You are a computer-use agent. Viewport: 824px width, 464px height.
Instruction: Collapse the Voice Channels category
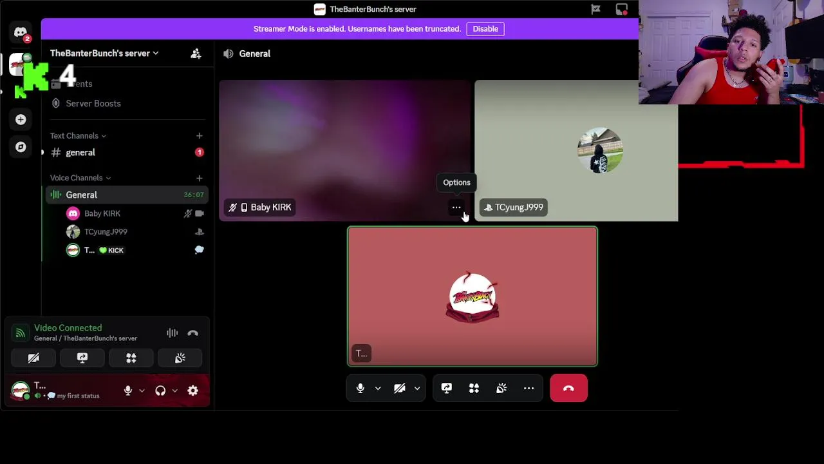[80, 178]
